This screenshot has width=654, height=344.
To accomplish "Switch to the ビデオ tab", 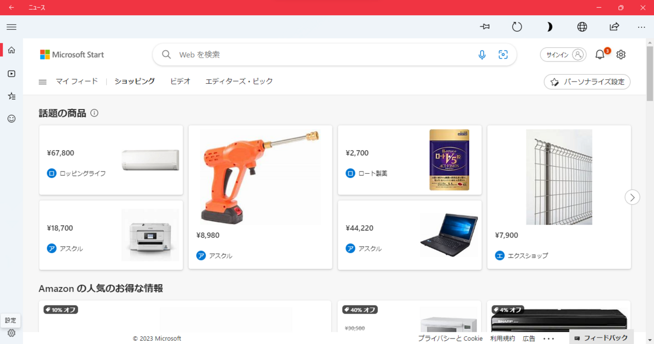I will click(x=180, y=81).
